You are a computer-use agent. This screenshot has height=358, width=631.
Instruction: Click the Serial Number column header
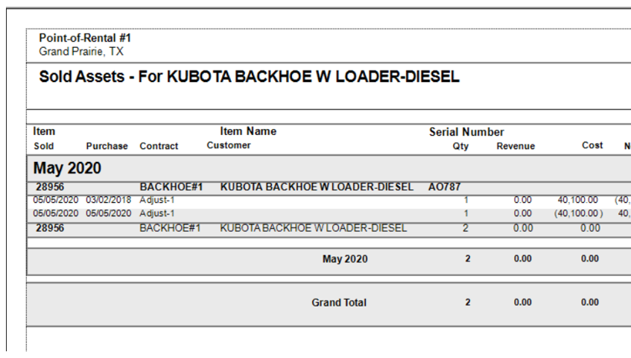(x=466, y=132)
